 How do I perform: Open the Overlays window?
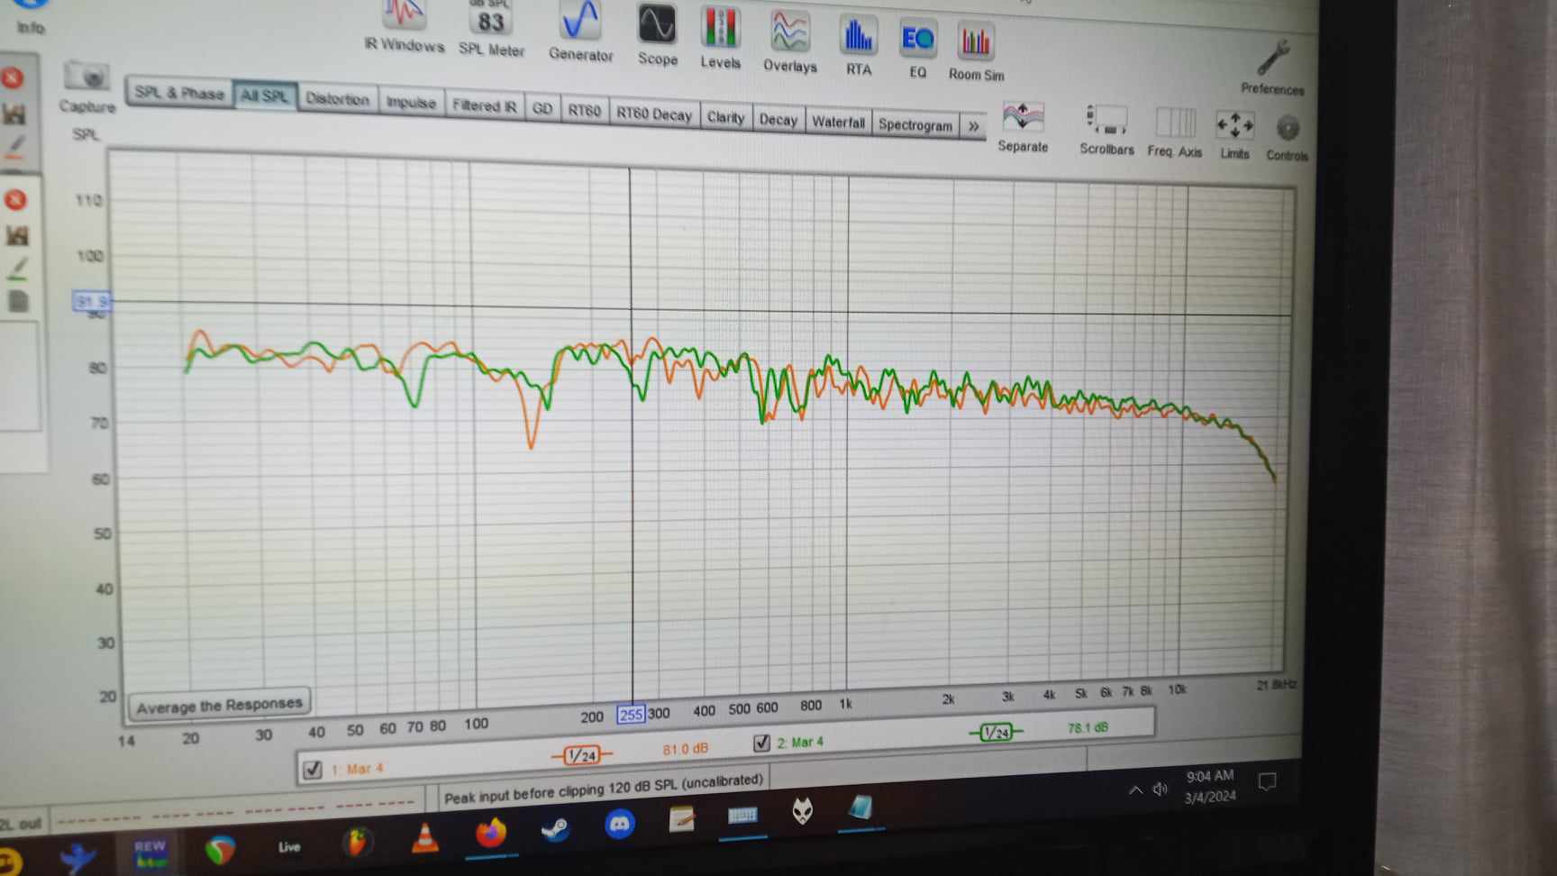789,42
